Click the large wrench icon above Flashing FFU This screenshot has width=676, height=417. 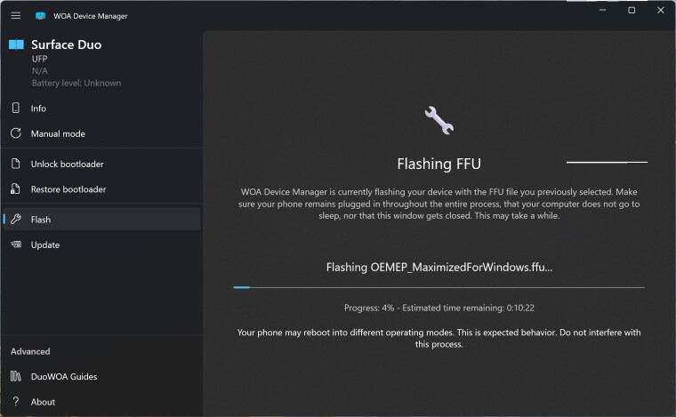pos(439,120)
